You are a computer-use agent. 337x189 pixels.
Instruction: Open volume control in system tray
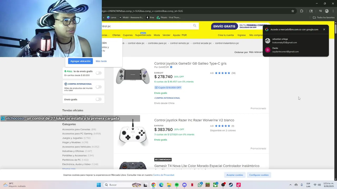319,185
